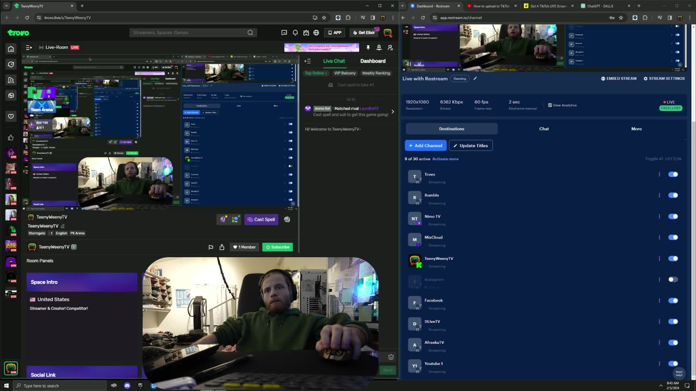
Task: Open Trovo language globe icon
Action: pyautogui.click(x=316, y=33)
